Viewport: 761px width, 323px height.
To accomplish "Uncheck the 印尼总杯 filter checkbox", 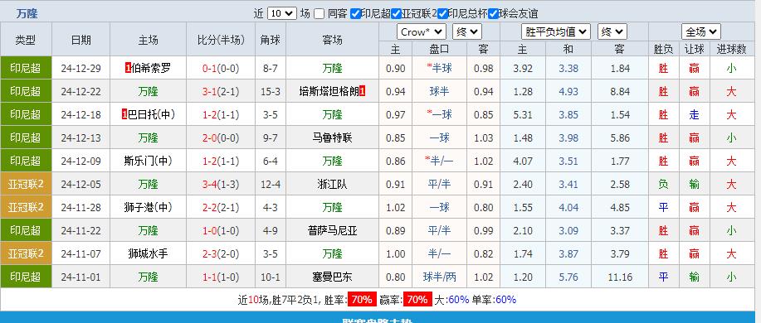I will [x=442, y=13].
